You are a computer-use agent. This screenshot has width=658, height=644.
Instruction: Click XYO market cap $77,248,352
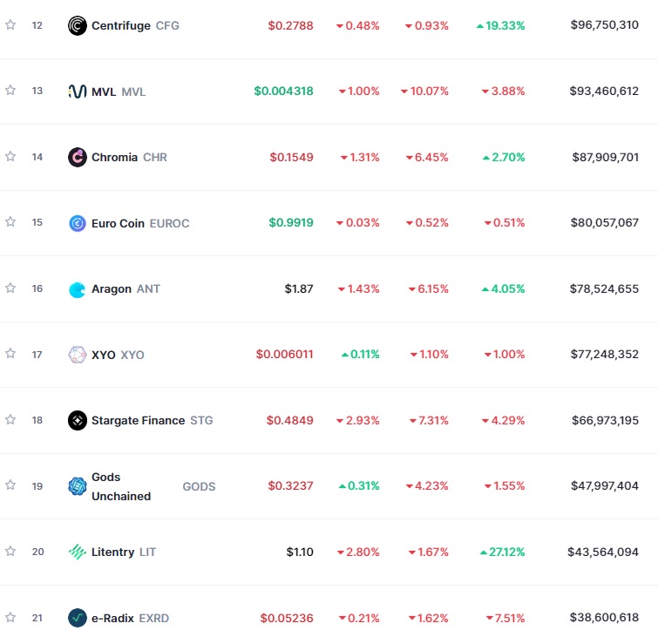pyautogui.click(x=604, y=355)
